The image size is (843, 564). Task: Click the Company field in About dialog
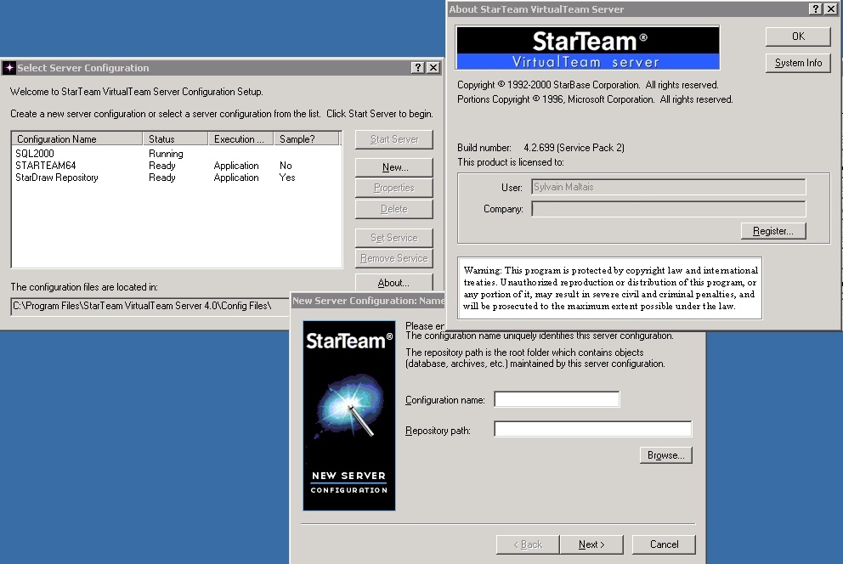point(669,209)
